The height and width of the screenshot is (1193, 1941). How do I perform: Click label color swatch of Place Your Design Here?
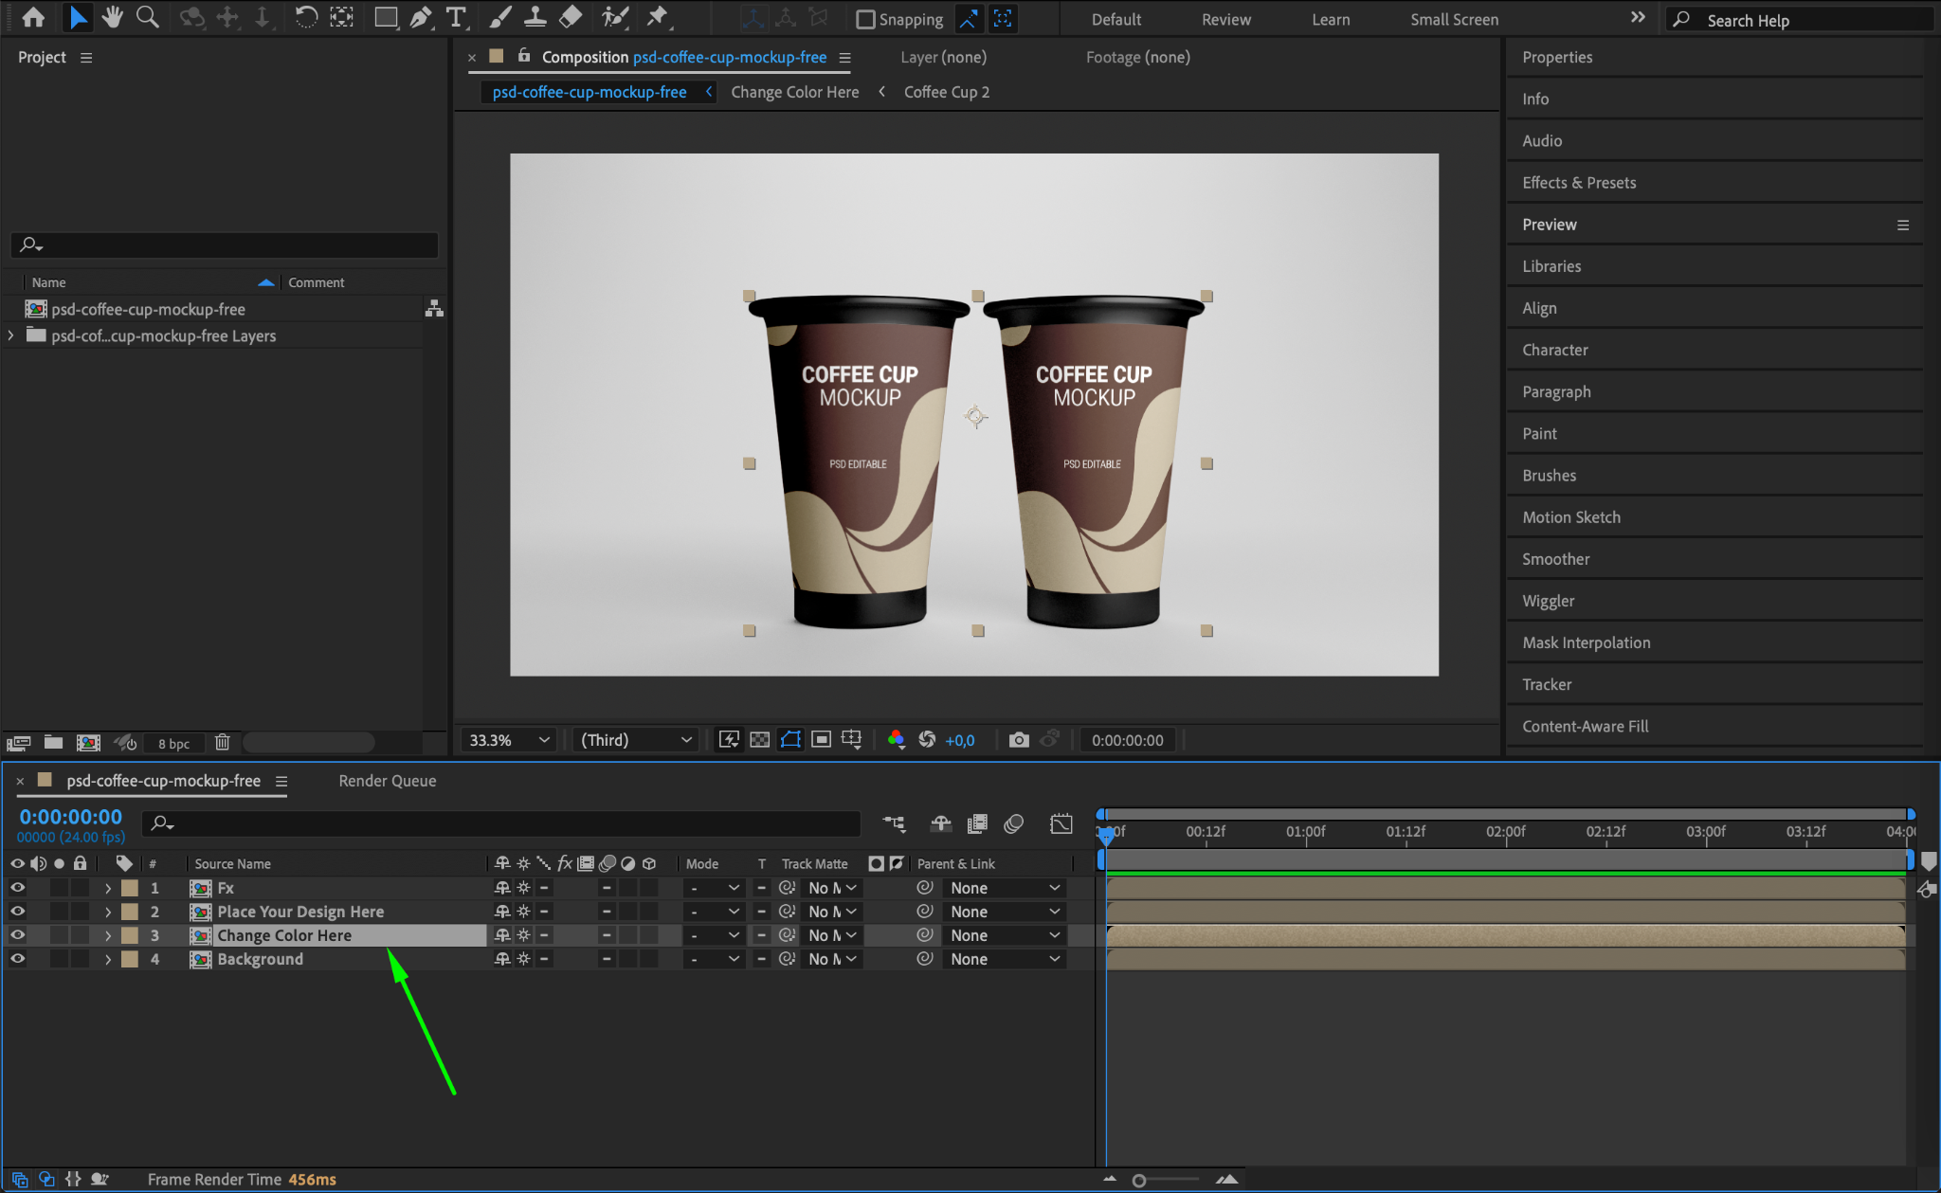pos(130,912)
